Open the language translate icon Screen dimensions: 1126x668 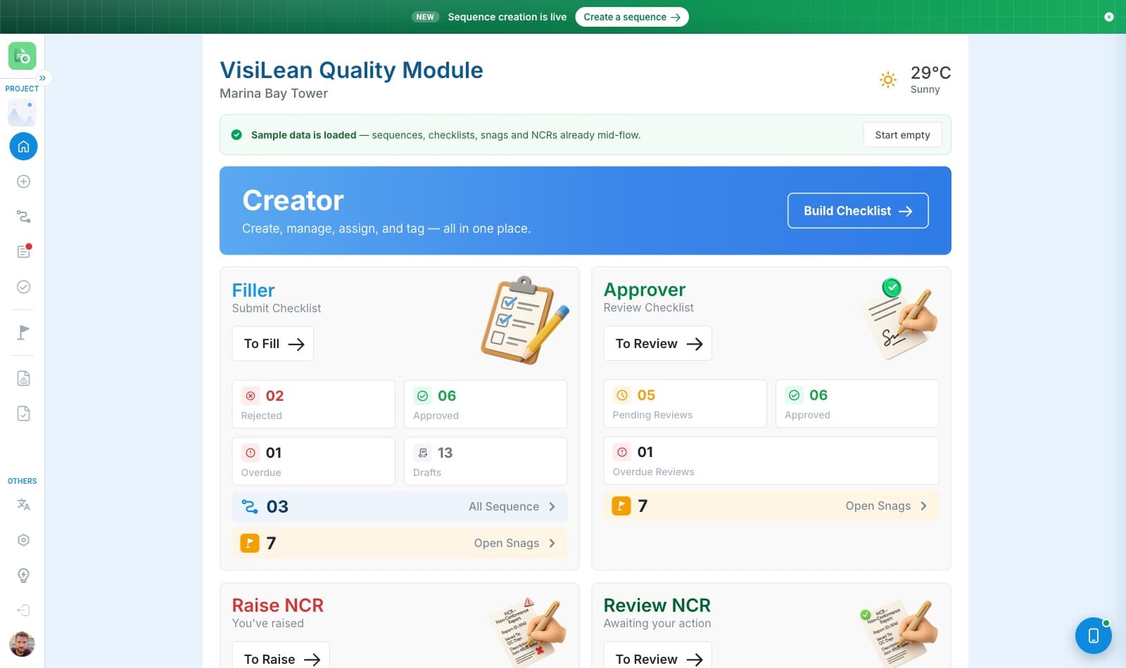click(23, 505)
